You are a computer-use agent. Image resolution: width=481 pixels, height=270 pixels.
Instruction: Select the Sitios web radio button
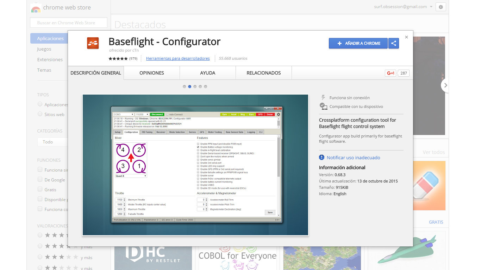(40, 114)
